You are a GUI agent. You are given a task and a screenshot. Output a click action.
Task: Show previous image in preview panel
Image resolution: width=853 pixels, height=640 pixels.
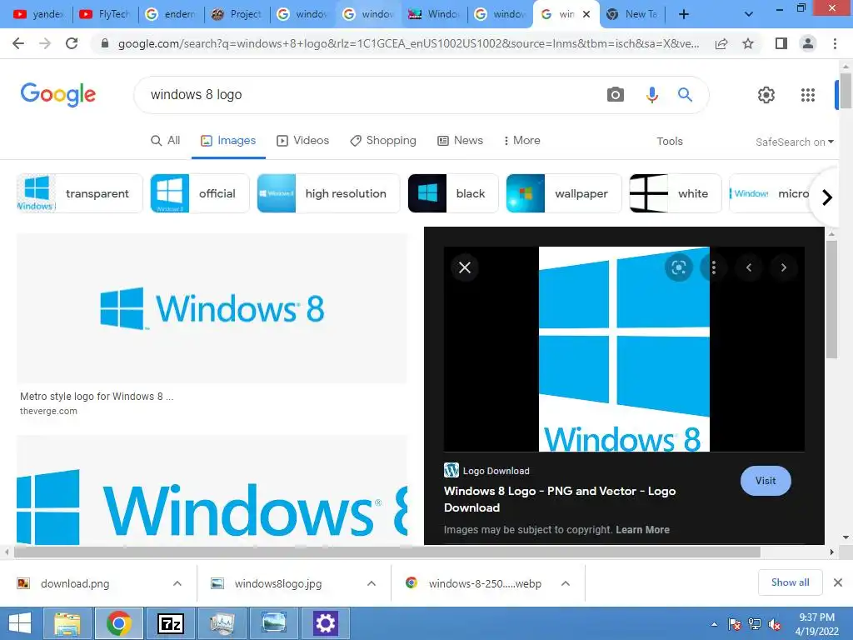(x=749, y=267)
